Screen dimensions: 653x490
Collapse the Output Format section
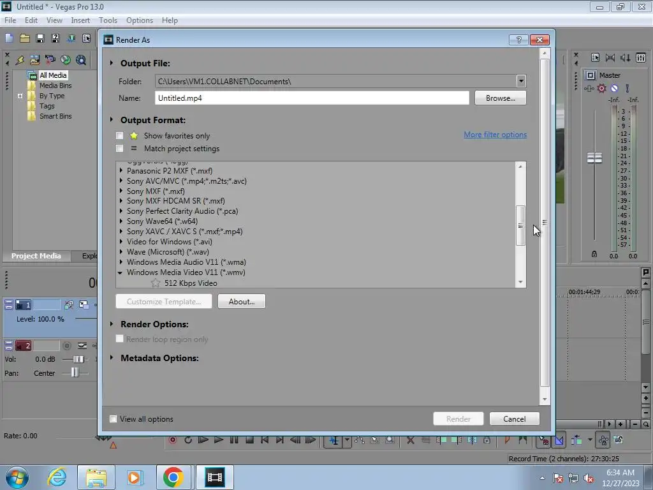112,119
